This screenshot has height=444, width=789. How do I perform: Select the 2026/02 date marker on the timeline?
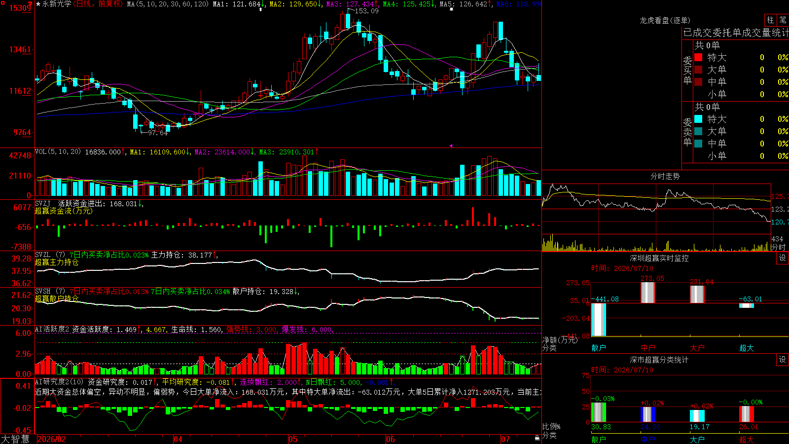pyautogui.click(x=52, y=439)
